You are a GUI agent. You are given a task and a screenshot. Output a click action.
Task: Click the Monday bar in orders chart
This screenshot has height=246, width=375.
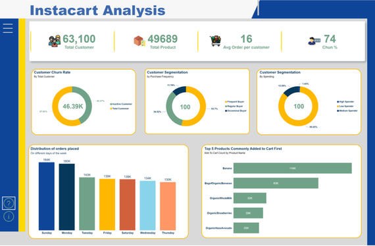(x=66, y=197)
